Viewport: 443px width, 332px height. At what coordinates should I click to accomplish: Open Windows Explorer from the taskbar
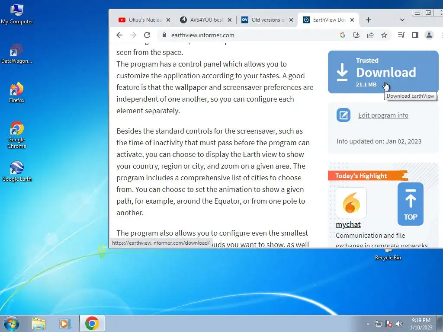[39, 323]
